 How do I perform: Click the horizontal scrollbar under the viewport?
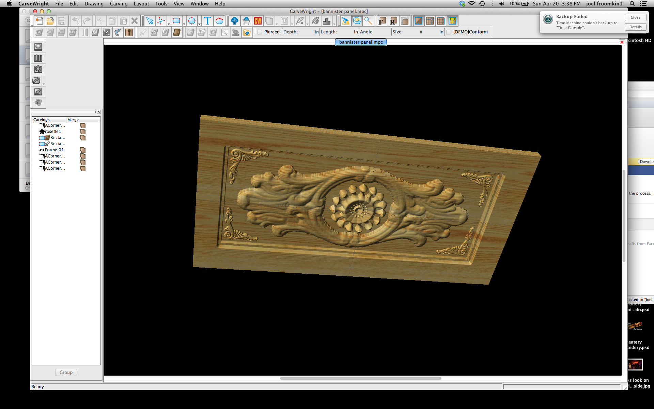(x=361, y=378)
